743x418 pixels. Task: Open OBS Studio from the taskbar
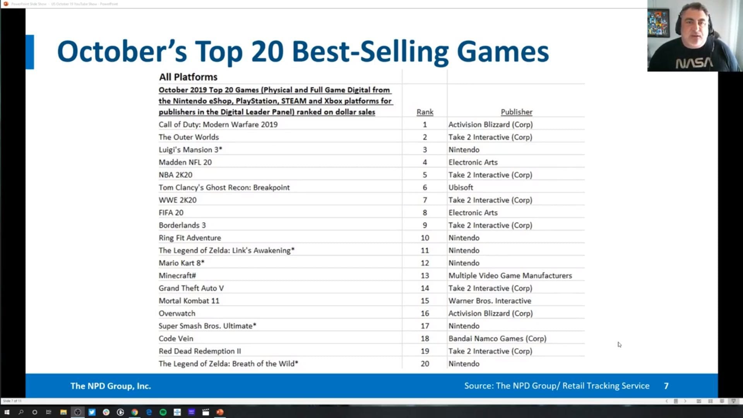click(77, 412)
